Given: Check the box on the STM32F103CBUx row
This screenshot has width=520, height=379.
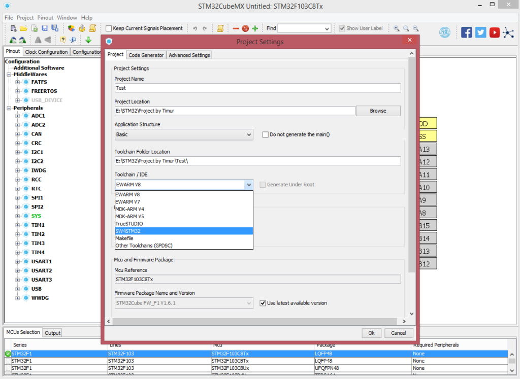Looking at the screenshot, I should (x=8, y=368).
